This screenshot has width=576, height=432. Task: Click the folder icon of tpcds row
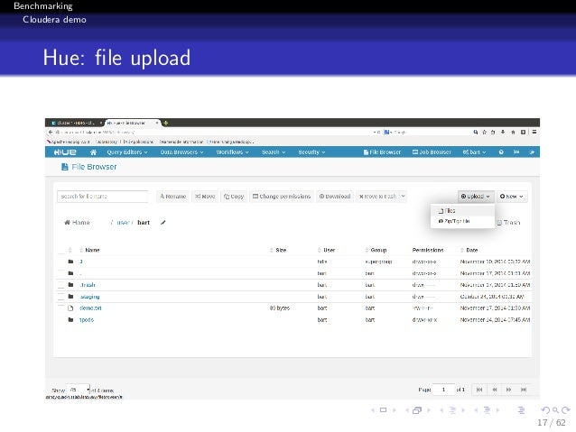pyautogui.click(x=70, y=319)
